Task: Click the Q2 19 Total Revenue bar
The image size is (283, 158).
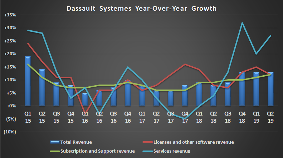Action: click(270, 89)
